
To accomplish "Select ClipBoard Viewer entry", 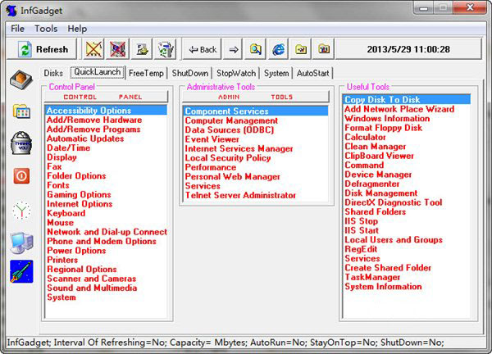I will click(x=379, y=156).
